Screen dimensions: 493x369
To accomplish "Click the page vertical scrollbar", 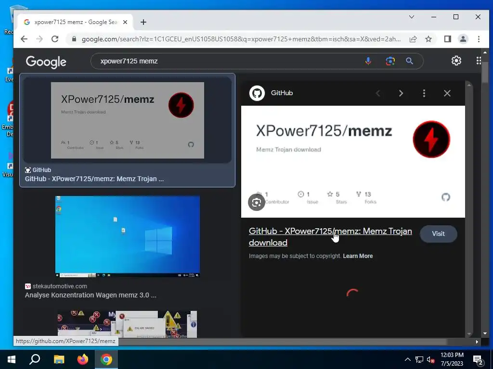I will click(485, 72).
